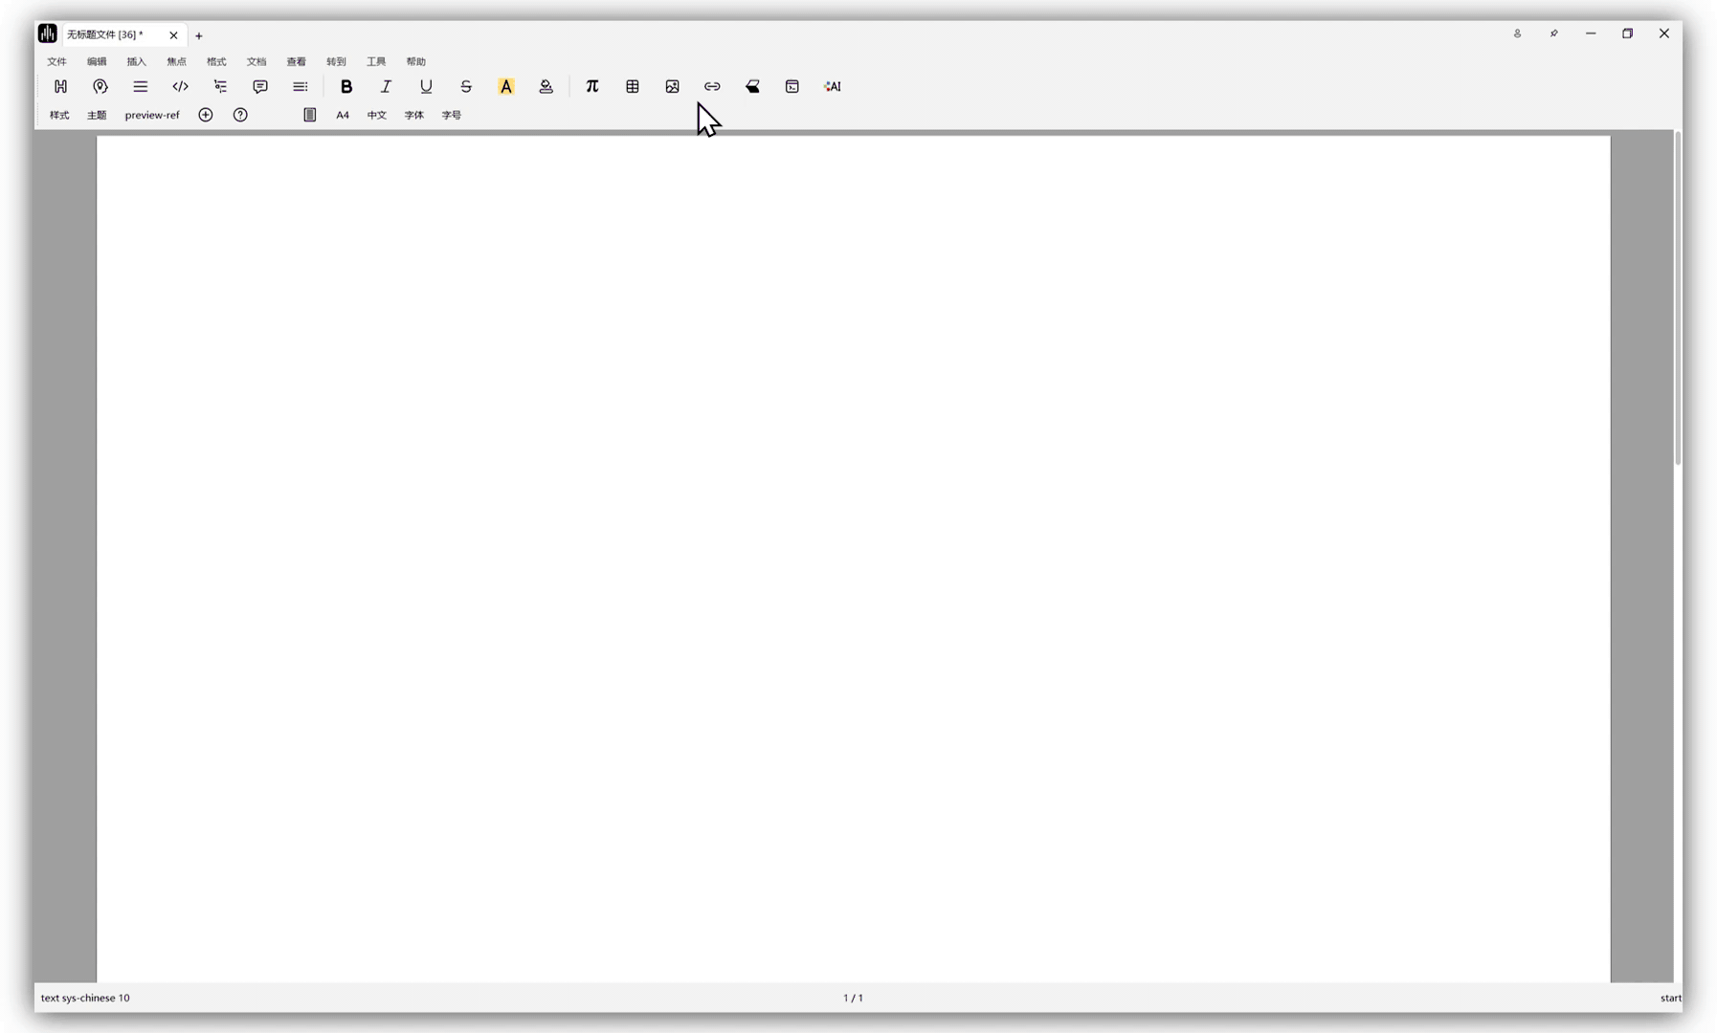Click the yellow text highlight icon
This screenshot has height=1033, width=1717.
506,86
